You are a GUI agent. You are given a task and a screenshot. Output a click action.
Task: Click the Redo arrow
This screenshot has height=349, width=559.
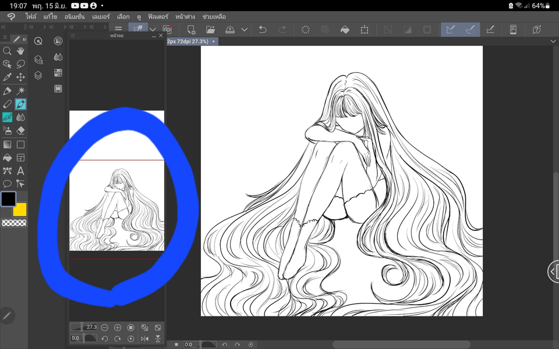coord(282,30)
